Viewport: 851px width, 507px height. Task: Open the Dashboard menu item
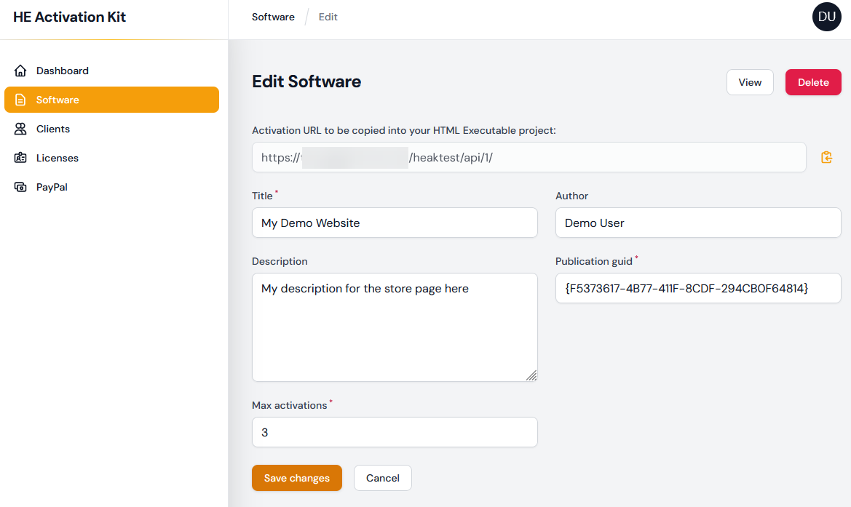(63, 71)
